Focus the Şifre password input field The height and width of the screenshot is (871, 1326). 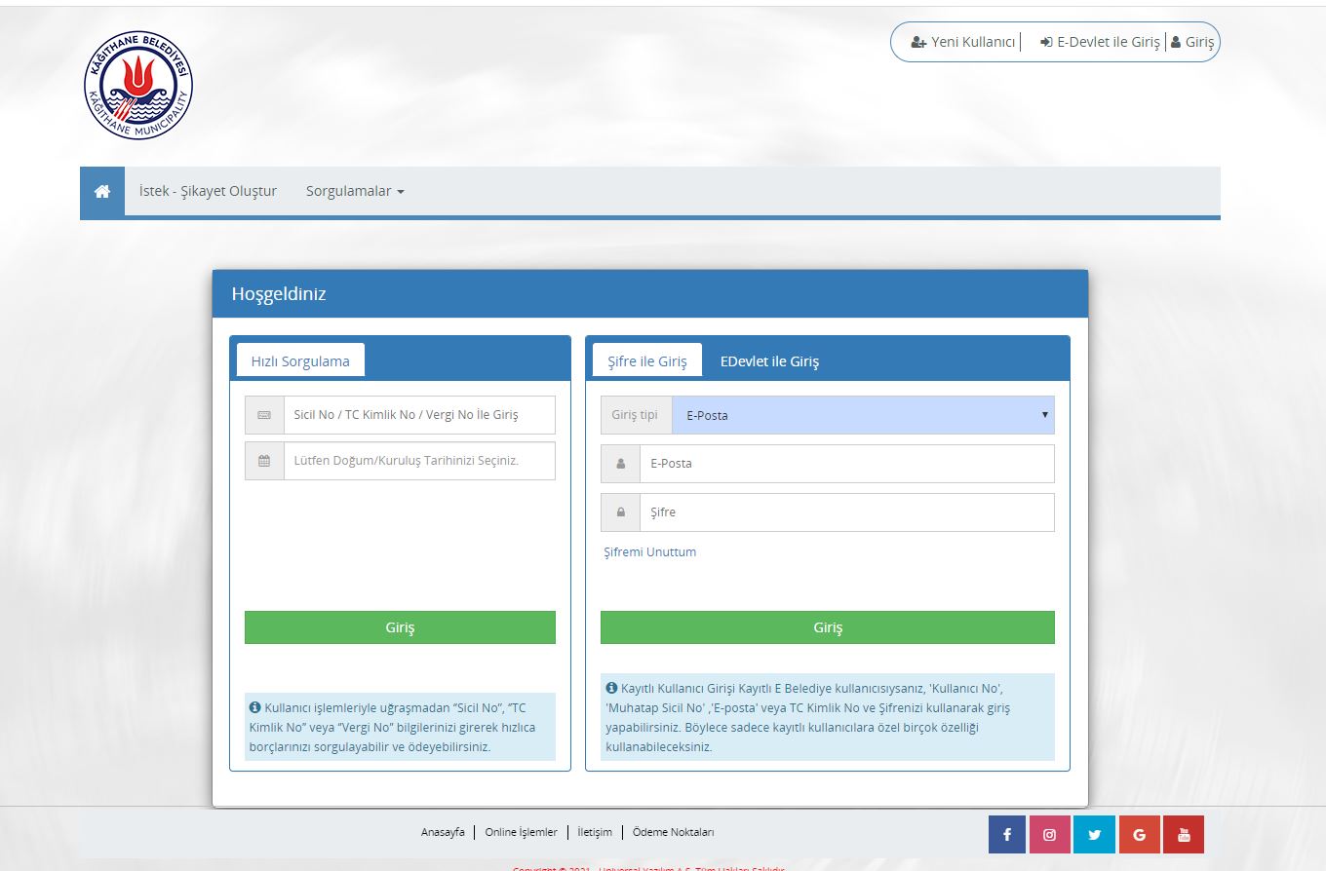(845, 512)
